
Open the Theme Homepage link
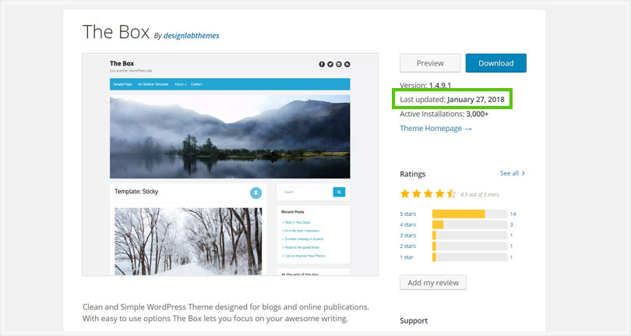[x=435, y=128]
